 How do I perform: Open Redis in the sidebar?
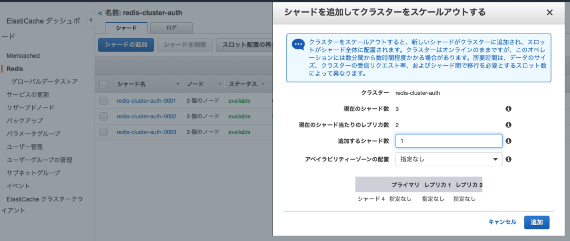tap(15, 69)
